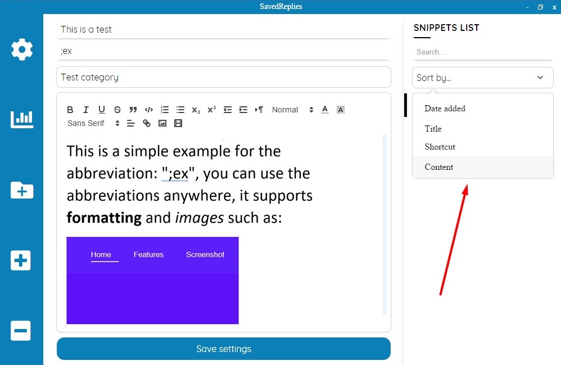
Task: Open the statistics chart icon
Action: click(22, 119)
